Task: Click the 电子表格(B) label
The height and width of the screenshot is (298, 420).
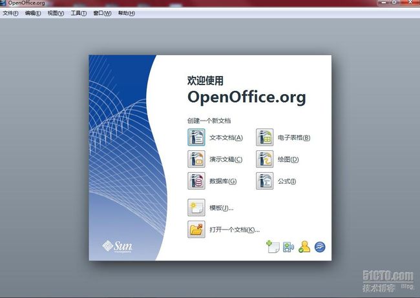Action: (x=294, y=137)
